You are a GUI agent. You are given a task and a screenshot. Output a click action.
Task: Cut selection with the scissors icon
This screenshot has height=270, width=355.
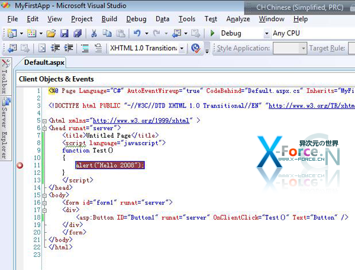93,34
